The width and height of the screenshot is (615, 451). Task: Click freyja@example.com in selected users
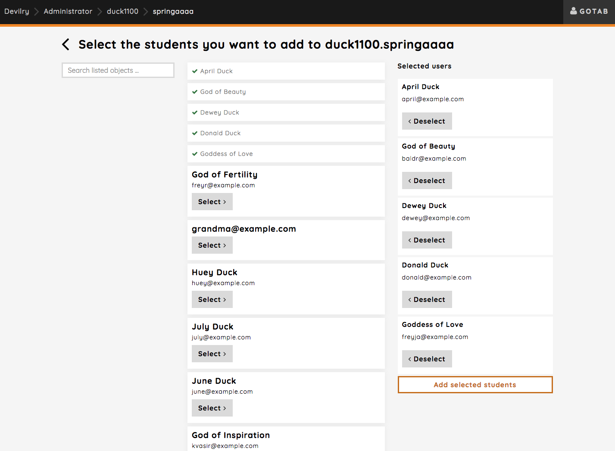(x=435, y=337)
